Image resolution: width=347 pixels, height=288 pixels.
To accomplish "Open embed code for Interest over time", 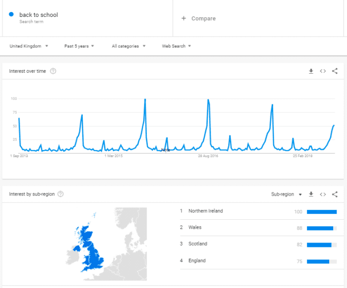I will click(323, 71).
